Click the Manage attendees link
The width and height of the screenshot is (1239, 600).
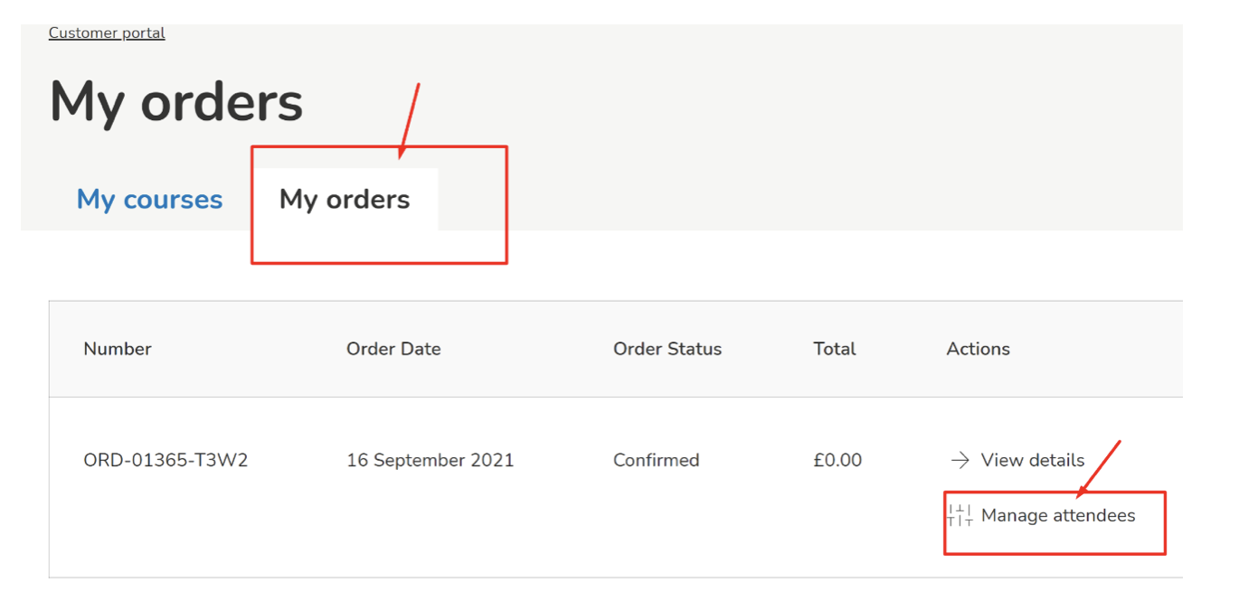(1057, 516)
